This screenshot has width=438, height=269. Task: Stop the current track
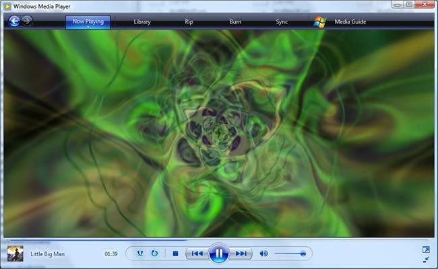(175, 254)
